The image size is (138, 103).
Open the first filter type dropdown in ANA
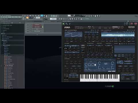(72, 46)
